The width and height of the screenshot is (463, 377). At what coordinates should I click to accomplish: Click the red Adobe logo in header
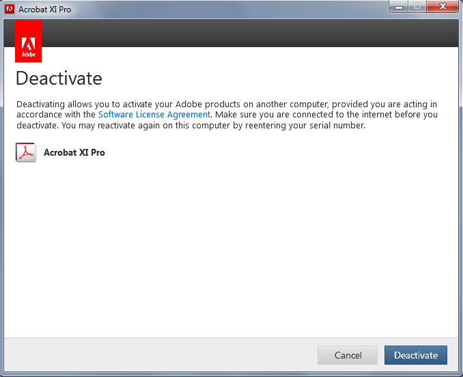coord(28,41)
